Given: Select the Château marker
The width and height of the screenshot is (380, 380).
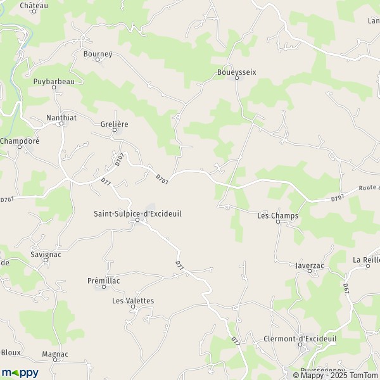Looking at the screenshot, I should click(34, 11).
